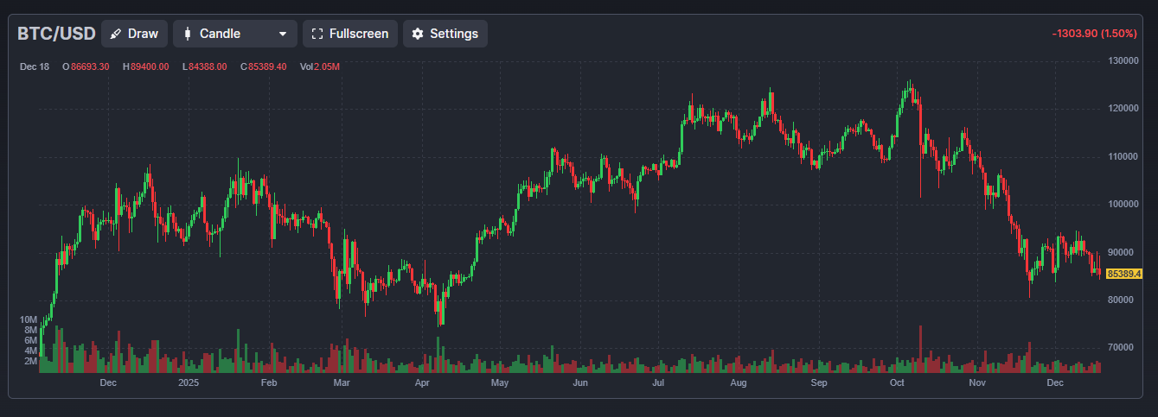Click the Fullscreen brackets icon
This screenshot has width=1158, height=417.
click(317, 34)
